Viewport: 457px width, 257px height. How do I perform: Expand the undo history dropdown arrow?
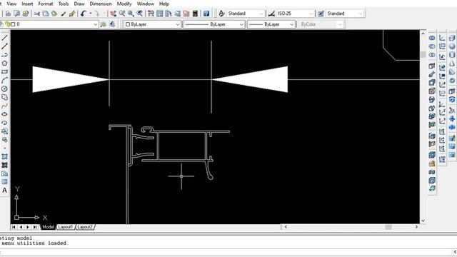[91, 14]
